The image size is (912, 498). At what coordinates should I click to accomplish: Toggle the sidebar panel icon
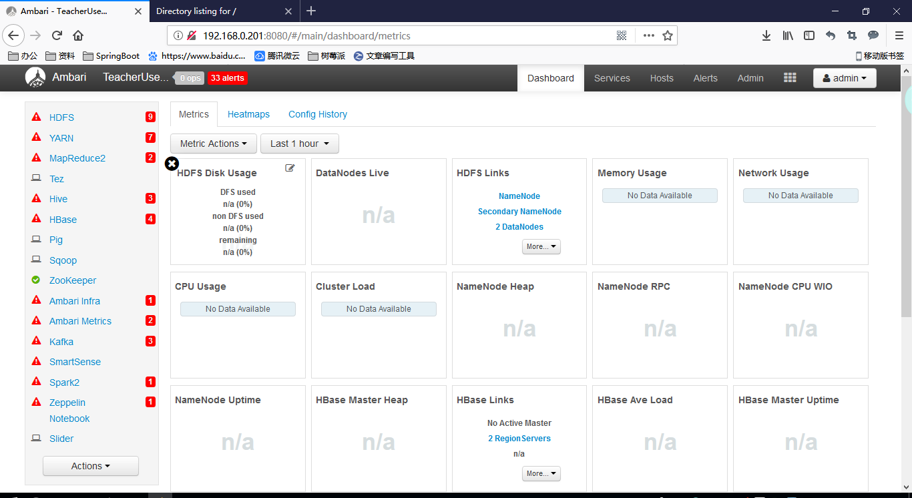tap(809, 35)
